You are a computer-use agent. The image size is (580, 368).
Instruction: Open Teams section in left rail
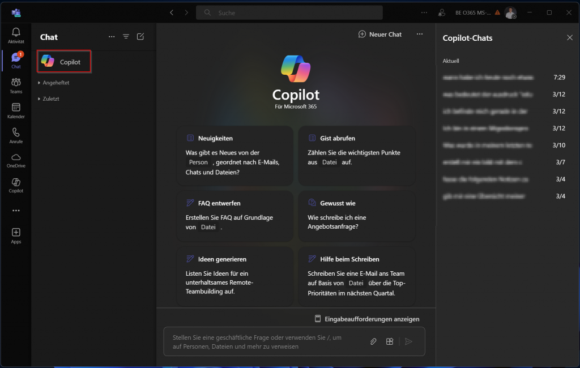[x=16, y=85]
